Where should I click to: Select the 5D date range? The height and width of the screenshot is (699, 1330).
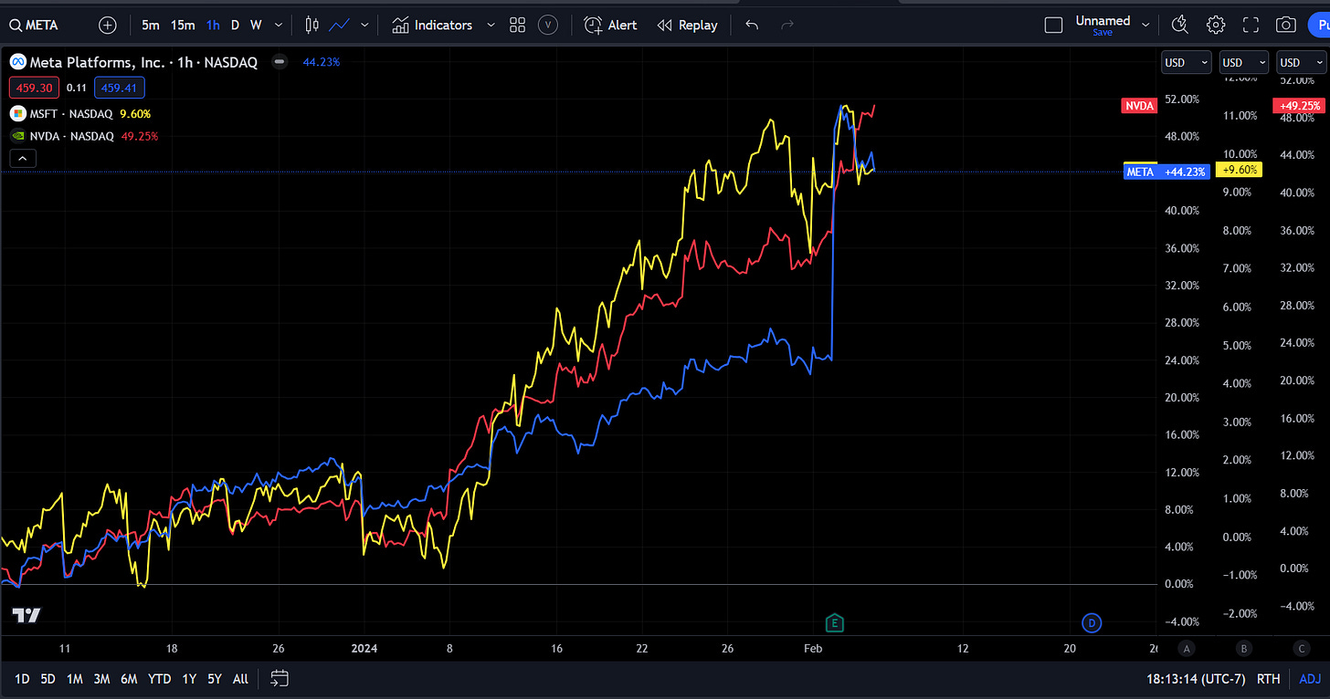[x=48, y=678]
